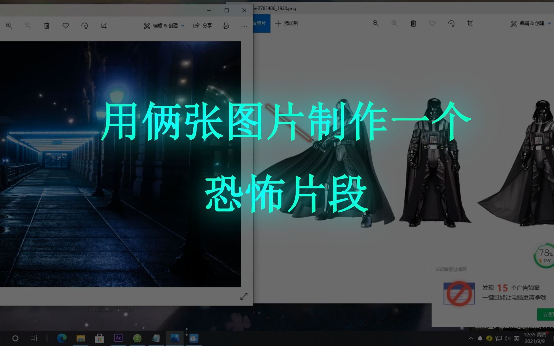Crop the Darth Vader image

point(470,23)
